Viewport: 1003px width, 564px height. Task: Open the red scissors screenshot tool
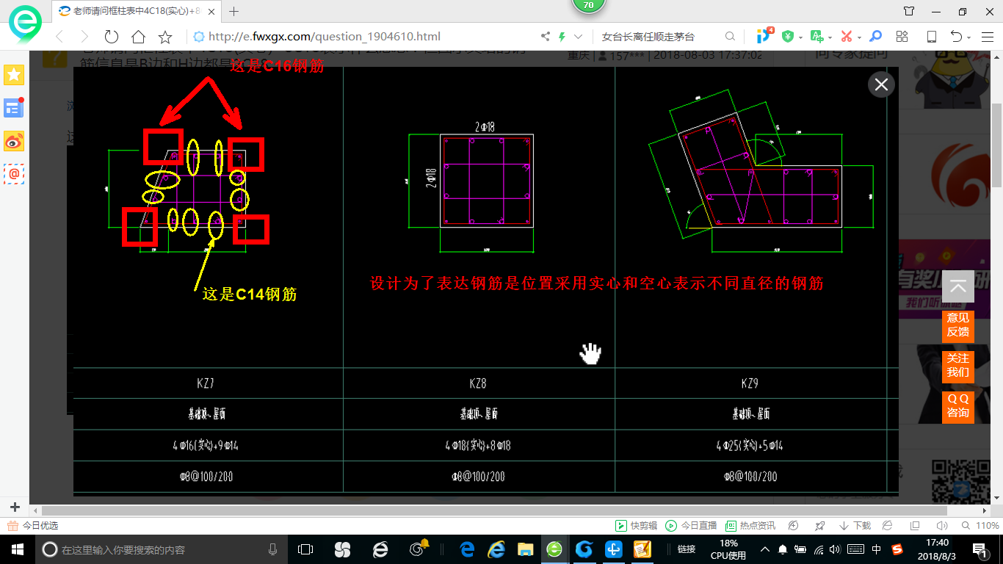(x=847, y=37)
